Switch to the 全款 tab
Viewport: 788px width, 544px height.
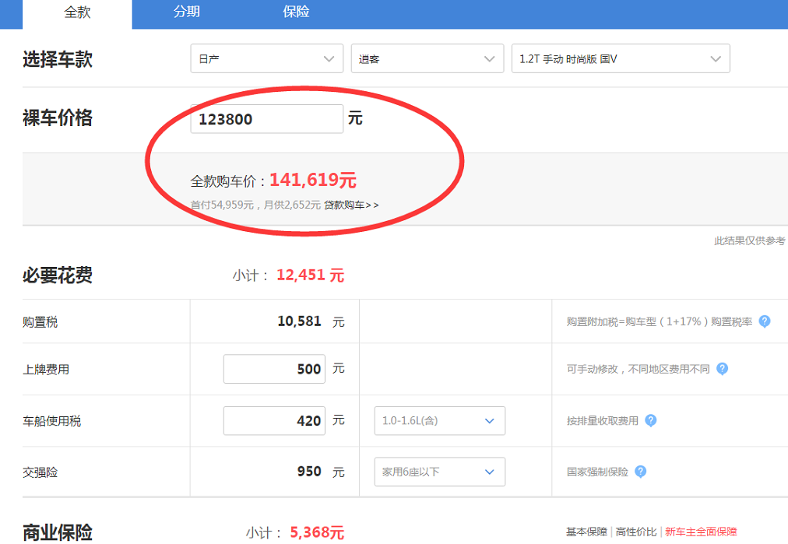tap(77, 13)
